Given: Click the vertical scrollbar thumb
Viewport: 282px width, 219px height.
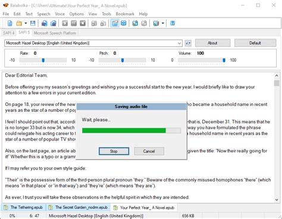Looking at the screenshot, I should pyautogui.click(x=277, y=83).
